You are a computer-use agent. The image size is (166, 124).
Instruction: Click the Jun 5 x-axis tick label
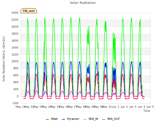coord(150,107)
